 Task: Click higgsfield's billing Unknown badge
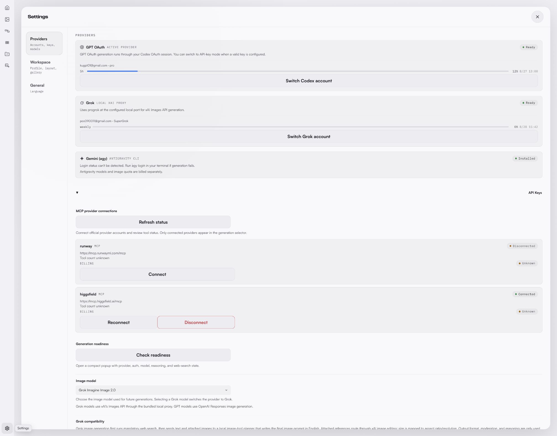(x=527, y=311)
